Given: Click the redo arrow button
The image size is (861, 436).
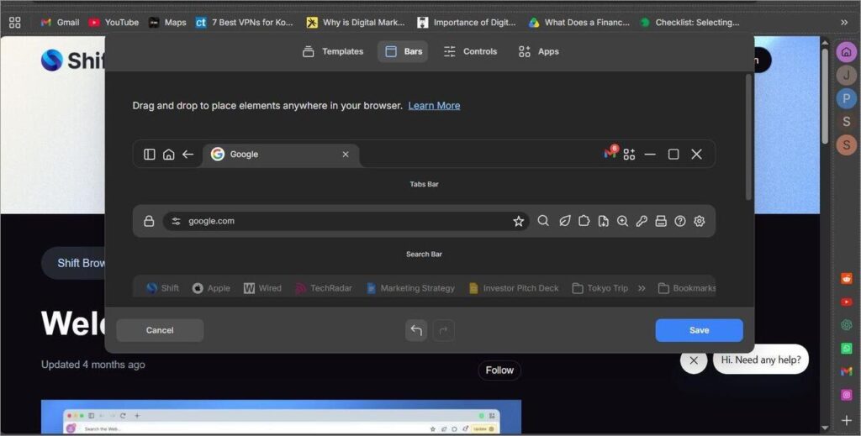Looking at the screenshot, I should [444, 330].
